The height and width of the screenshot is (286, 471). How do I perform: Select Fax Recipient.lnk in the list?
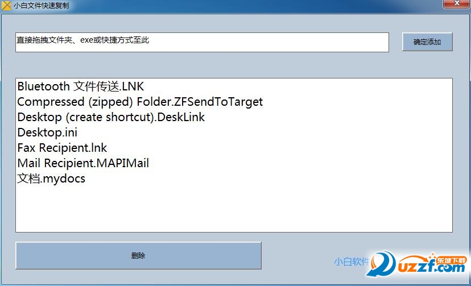pos(62,148)
